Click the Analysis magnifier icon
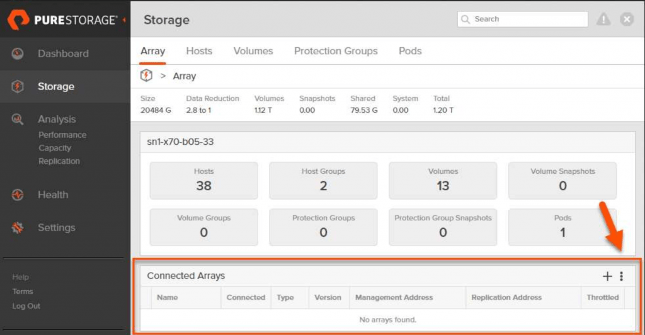This screenshot has width=645, height=335. (x=17, y=119)
